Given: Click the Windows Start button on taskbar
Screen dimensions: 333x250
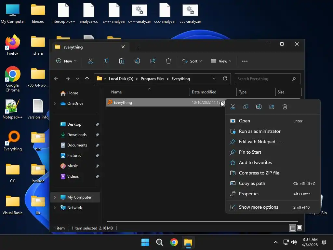Looking at the screenshot, I should 145,242.
